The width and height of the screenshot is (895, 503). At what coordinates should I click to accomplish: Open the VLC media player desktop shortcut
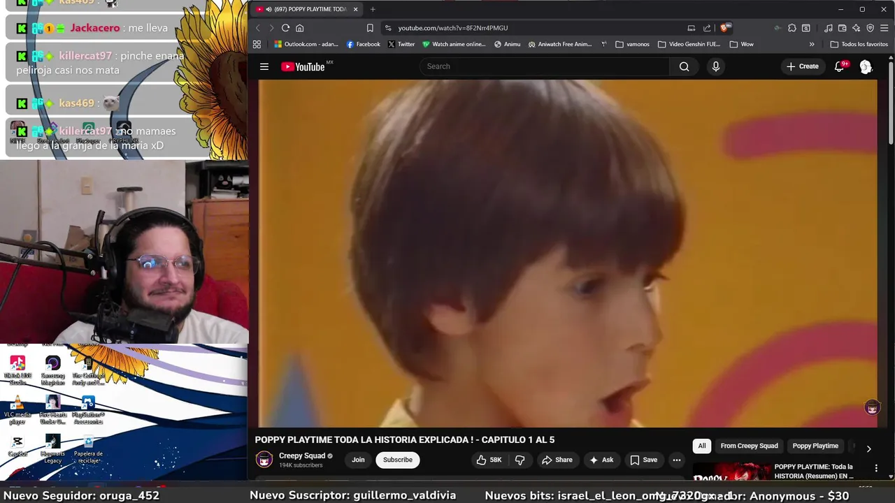[x=17, y=410]
